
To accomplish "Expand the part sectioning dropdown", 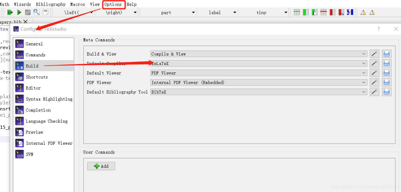I will click(193, 12).
